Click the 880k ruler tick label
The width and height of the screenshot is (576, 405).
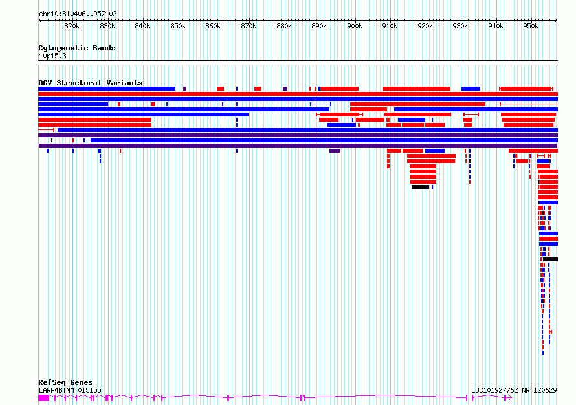pos(284,26)
